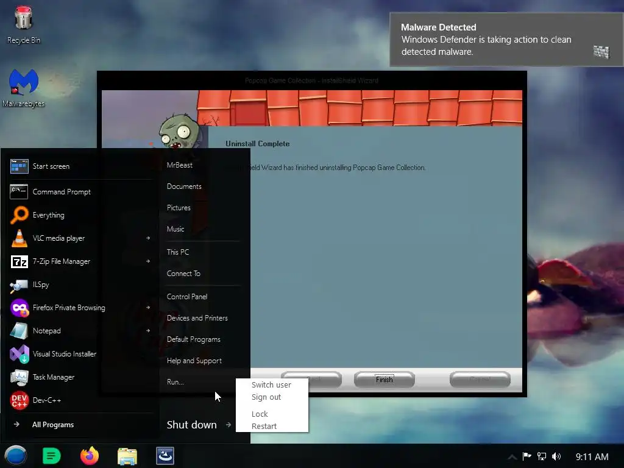This screenshot has width=624, height=468.
Task: Open Control Panel from Start menu
Action: coord(187,297)
